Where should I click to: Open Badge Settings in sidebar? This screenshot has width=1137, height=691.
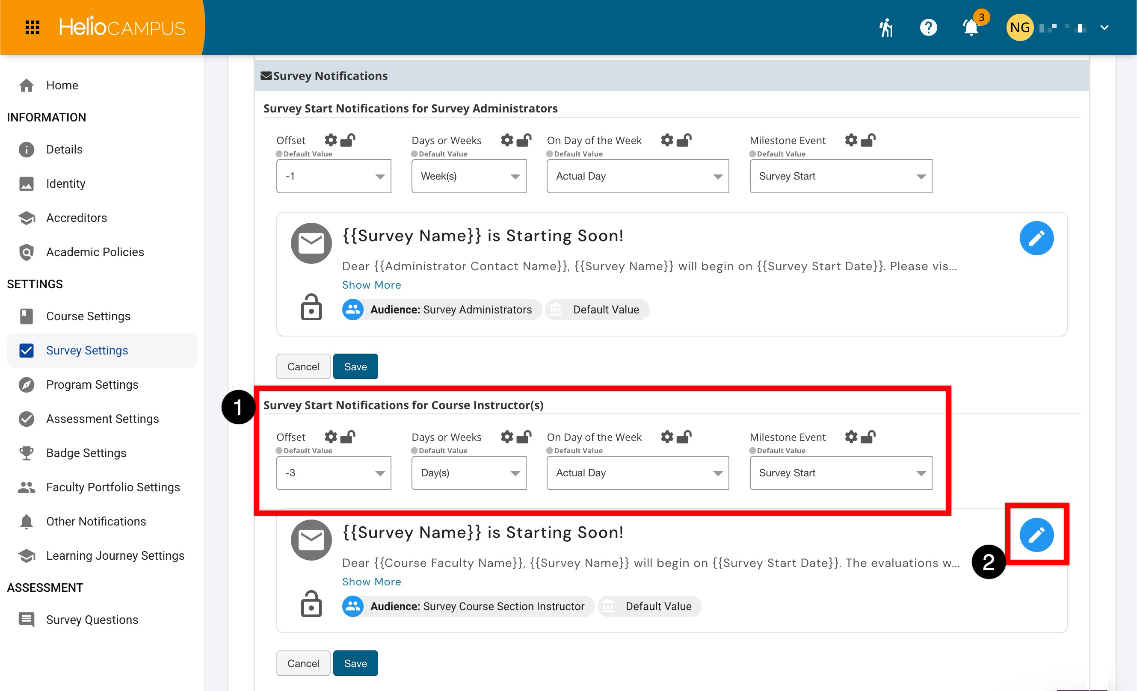(x=102, y=453)
